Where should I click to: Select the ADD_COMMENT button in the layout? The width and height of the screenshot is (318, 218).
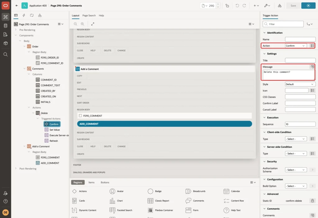point(165,124)
